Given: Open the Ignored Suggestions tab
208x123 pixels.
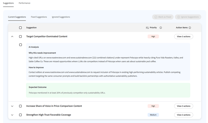Looking at the screenshot, I should point(61,17).
